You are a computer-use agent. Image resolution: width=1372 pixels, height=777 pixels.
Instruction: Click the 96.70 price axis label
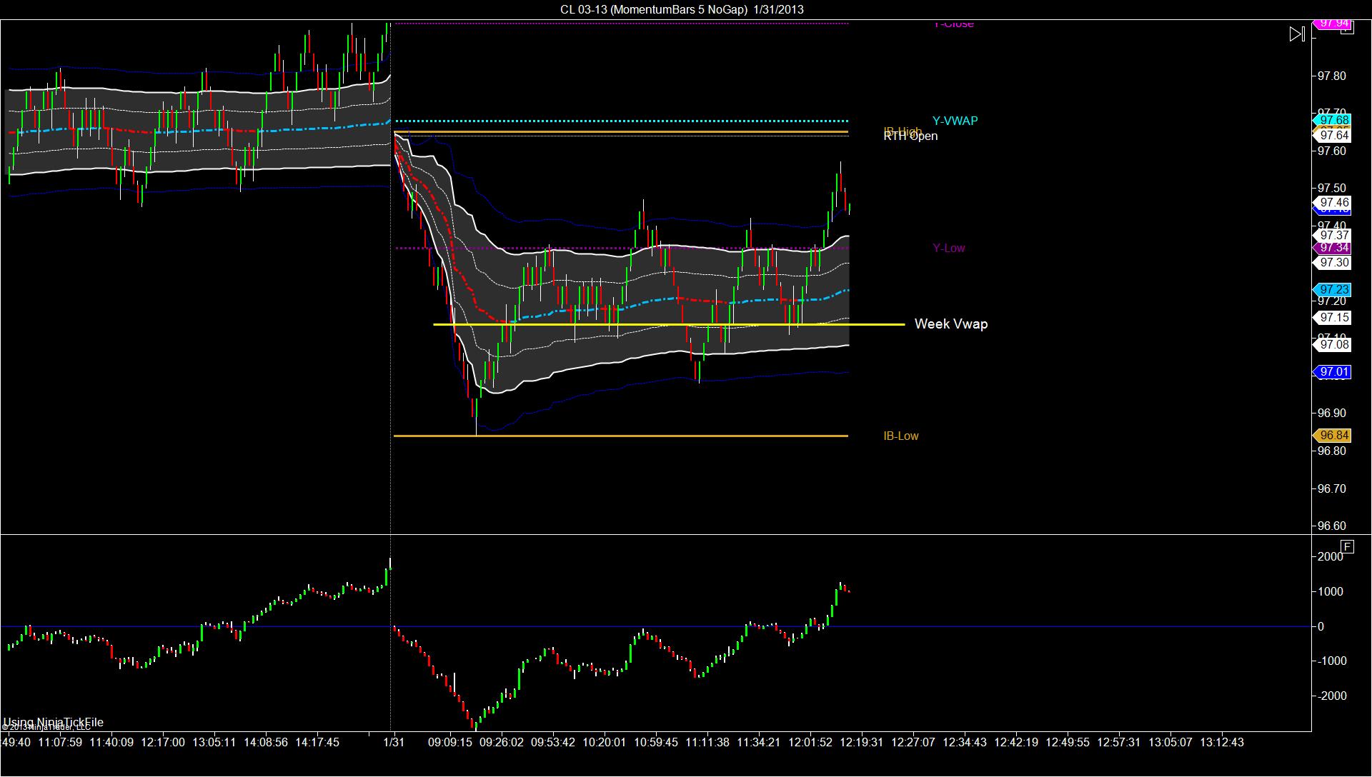tap(1332, 489)
